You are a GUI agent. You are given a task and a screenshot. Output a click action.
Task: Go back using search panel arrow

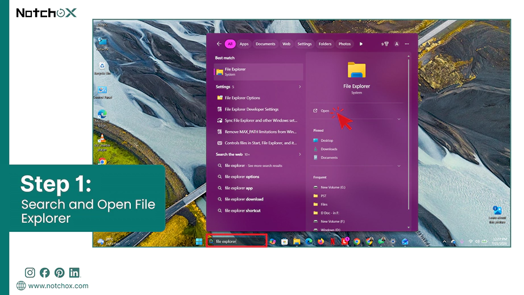click(219, 44)
